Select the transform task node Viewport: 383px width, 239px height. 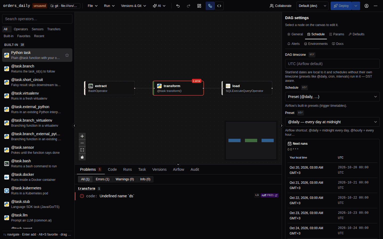(178, 88)
